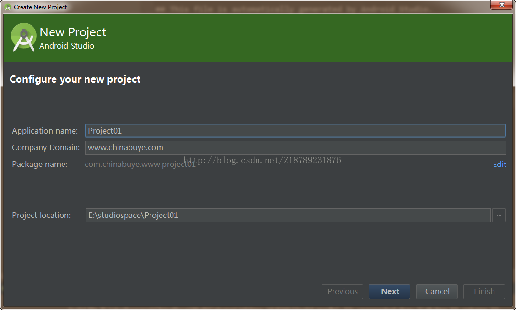
Task: Click the Next button
Action: (x=390, y=291)
